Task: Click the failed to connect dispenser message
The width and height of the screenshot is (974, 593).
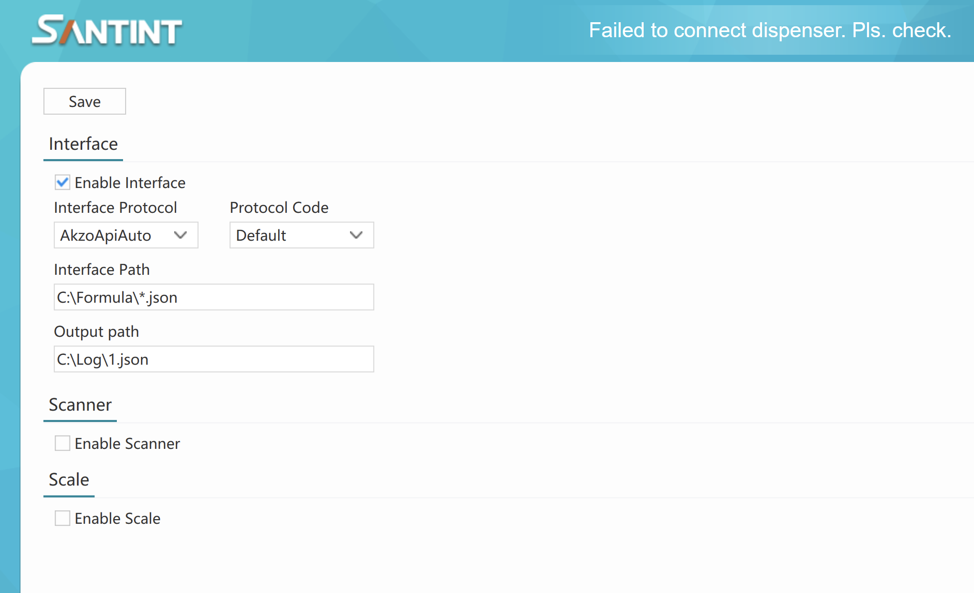Action: [x=770, y=30]
